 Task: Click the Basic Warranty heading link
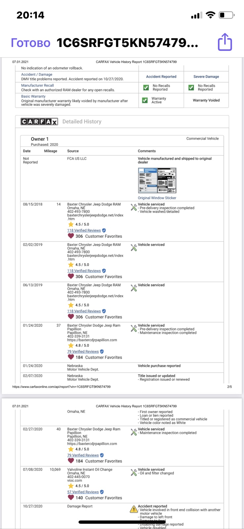pos(33,96)
